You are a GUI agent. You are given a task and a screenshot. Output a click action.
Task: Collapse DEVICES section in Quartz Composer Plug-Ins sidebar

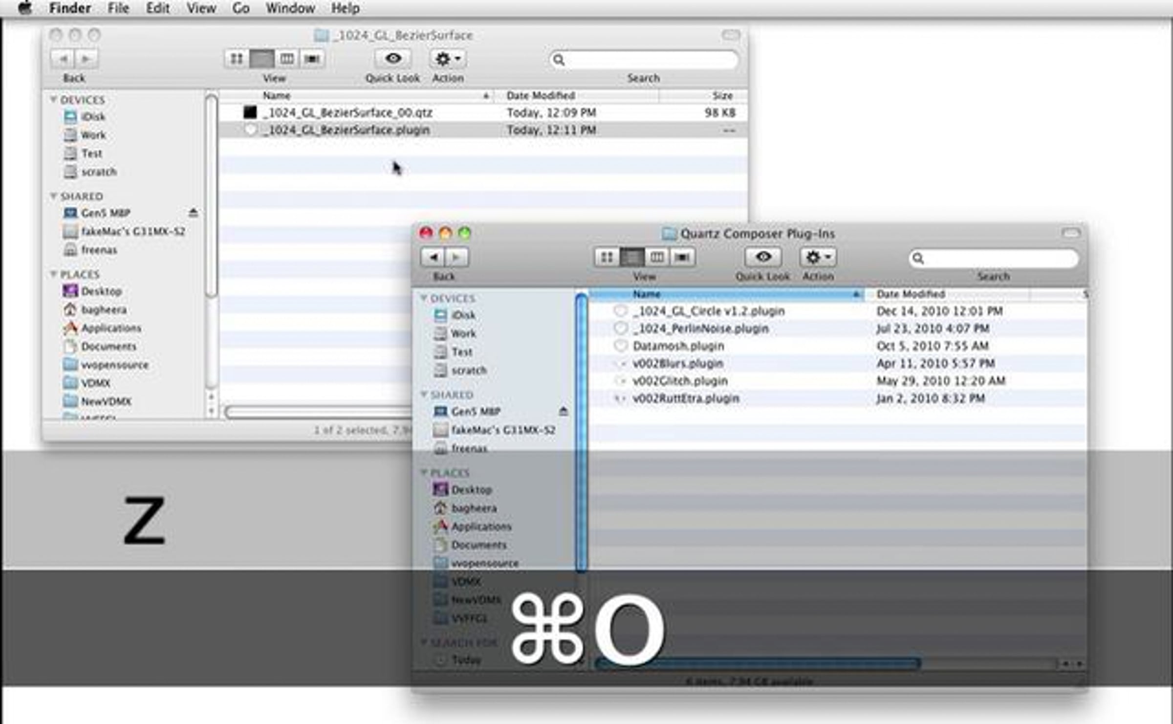click(x=424, y=298)
